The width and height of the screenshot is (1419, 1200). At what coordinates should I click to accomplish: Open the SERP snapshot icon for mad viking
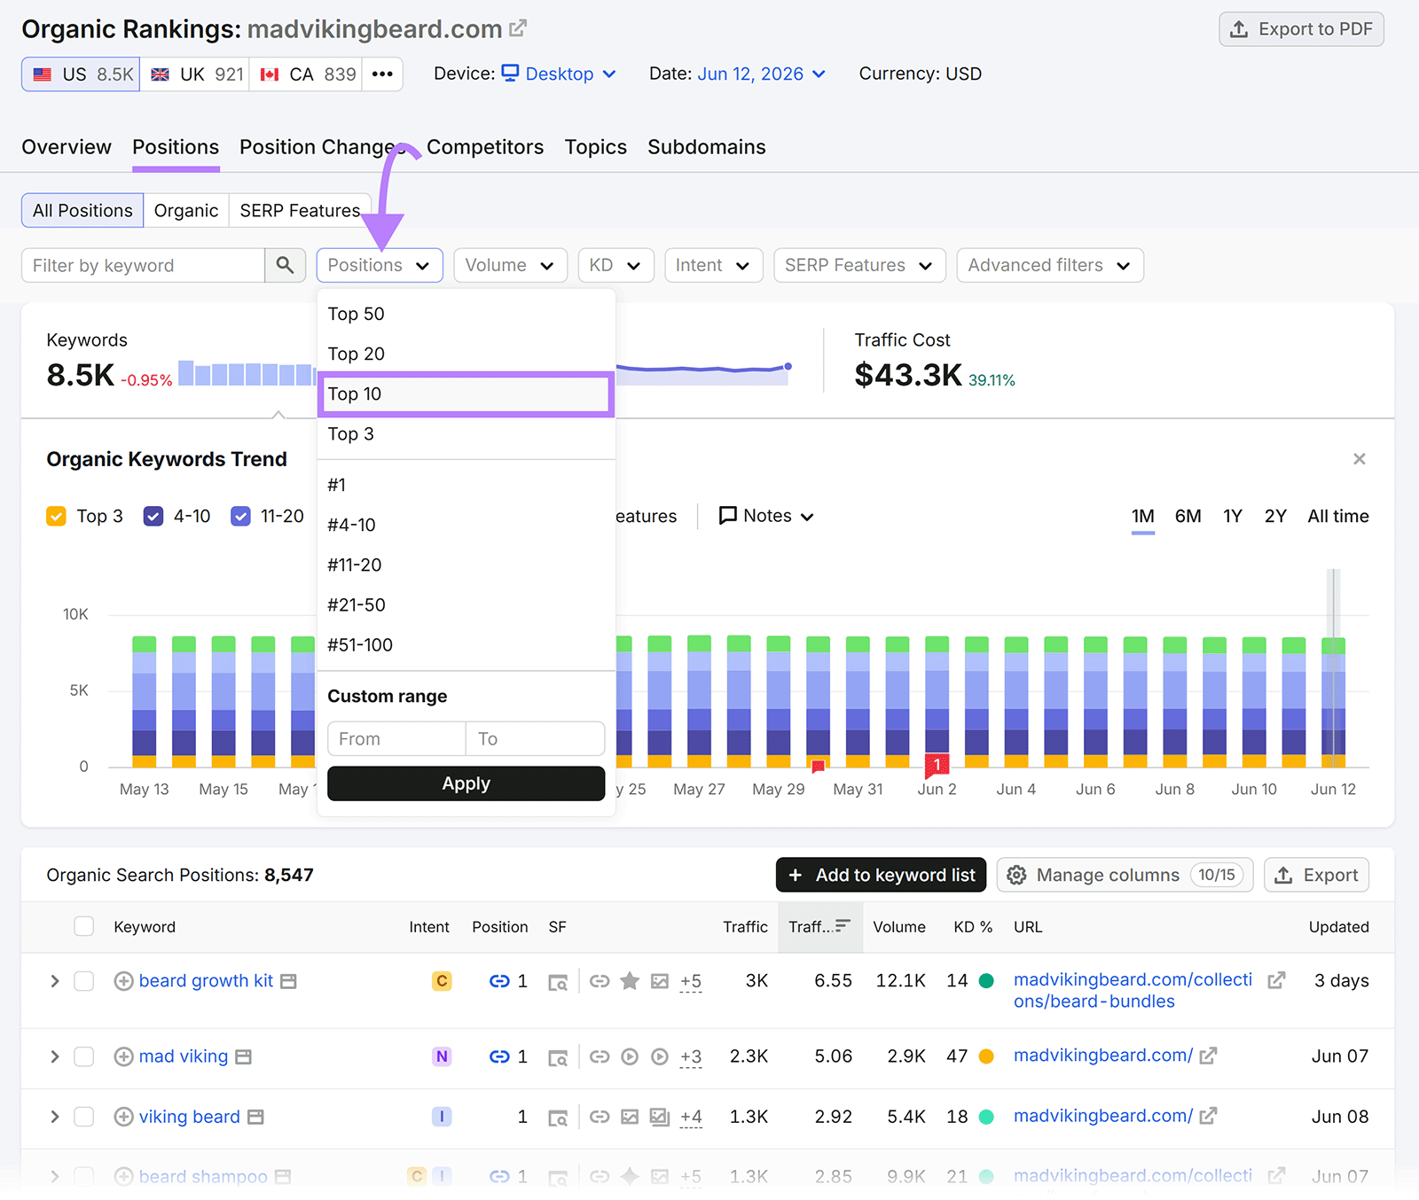pyautogui.click(x=243, y=1056)
